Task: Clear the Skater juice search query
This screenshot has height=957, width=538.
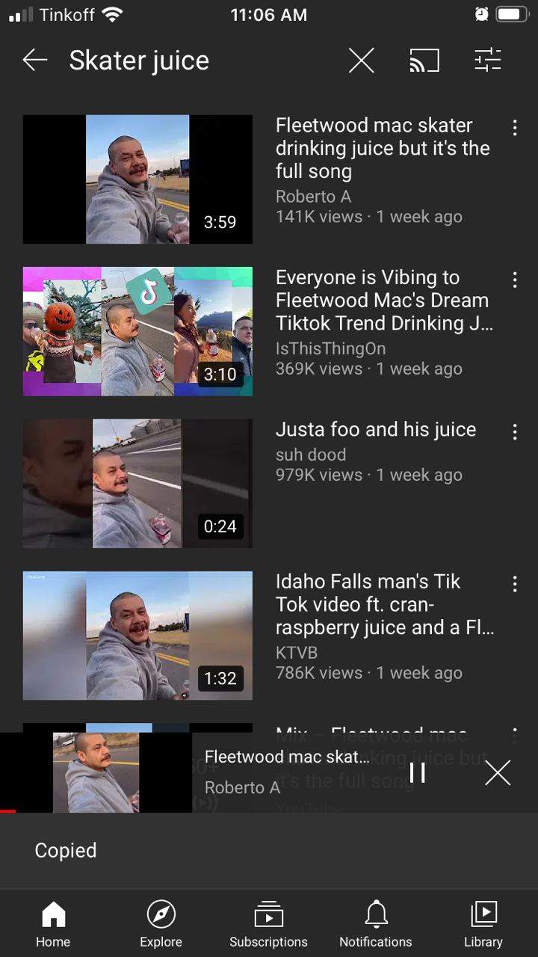Action: click(361, 61)
